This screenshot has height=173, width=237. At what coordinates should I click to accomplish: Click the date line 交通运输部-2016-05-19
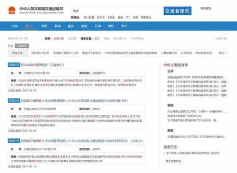pos(22,166)
